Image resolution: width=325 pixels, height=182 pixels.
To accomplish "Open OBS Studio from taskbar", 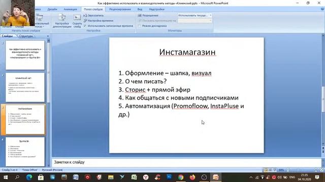I will [x=204, y=177].
